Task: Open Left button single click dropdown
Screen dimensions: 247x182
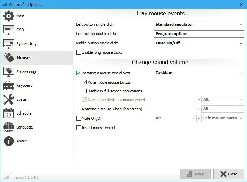Action: pos(199,24)
